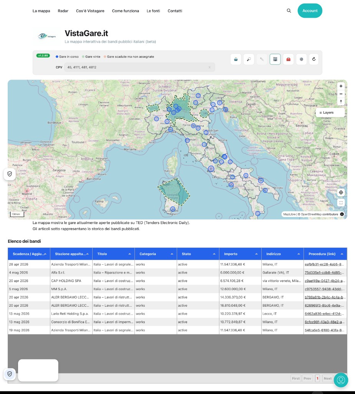Select the MM S.p.A. cell
355x394 pixels.
[x=71, y=289]
